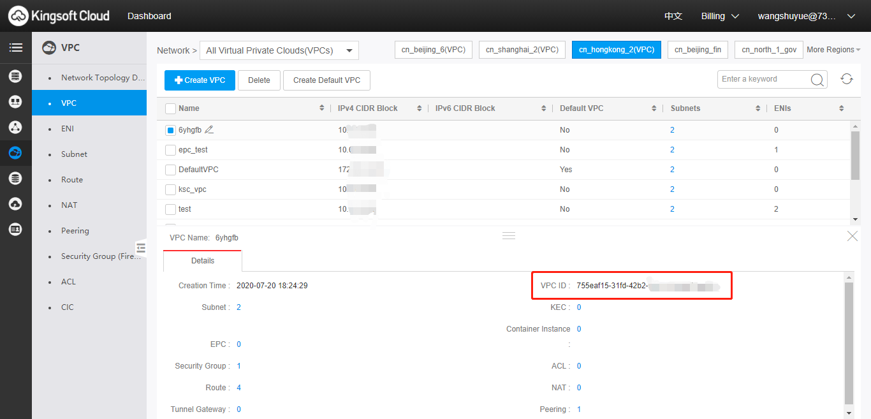Open Route count 4 link in details

tap(239, 388)
